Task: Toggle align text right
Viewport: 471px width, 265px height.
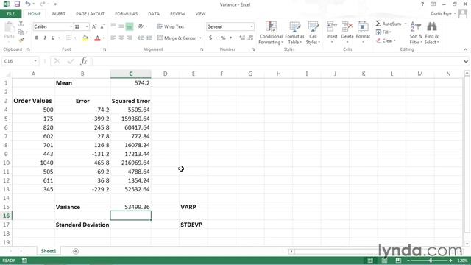Action: (130, 38)
